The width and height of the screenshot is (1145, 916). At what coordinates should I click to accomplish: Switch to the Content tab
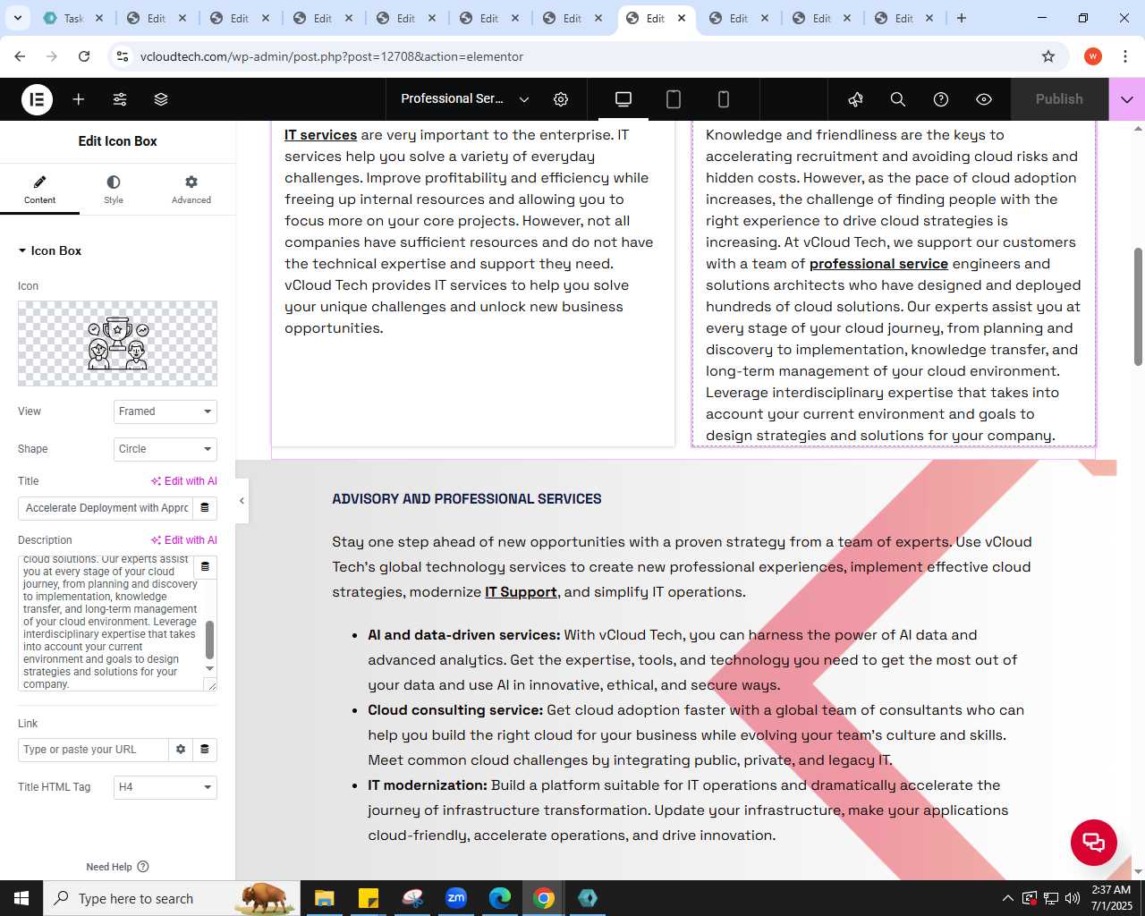(x=39, y=189)
